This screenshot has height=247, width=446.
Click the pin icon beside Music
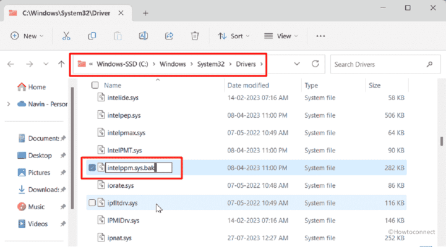[63, 207]
